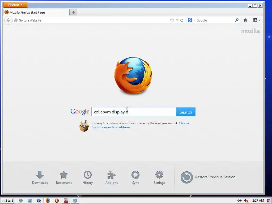Open History from the start page
Image resolution: width=272 pixels, height=204 pixels.
tap(88, 177)
